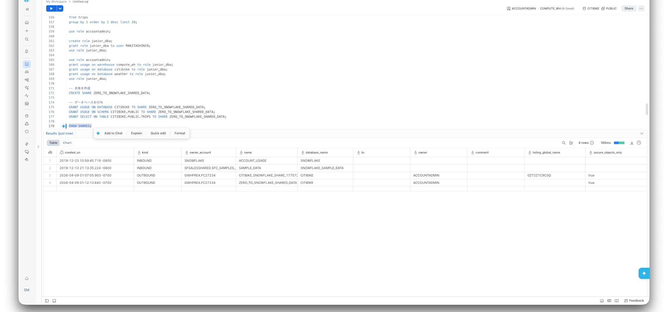Screen dimensions: 668x312
Task: Open query history clock icon in results
Action: click(639, 143)
